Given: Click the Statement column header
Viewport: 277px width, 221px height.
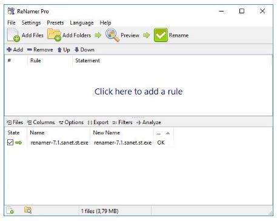Looking at the screenshot, I should click(x=87, y=61).
